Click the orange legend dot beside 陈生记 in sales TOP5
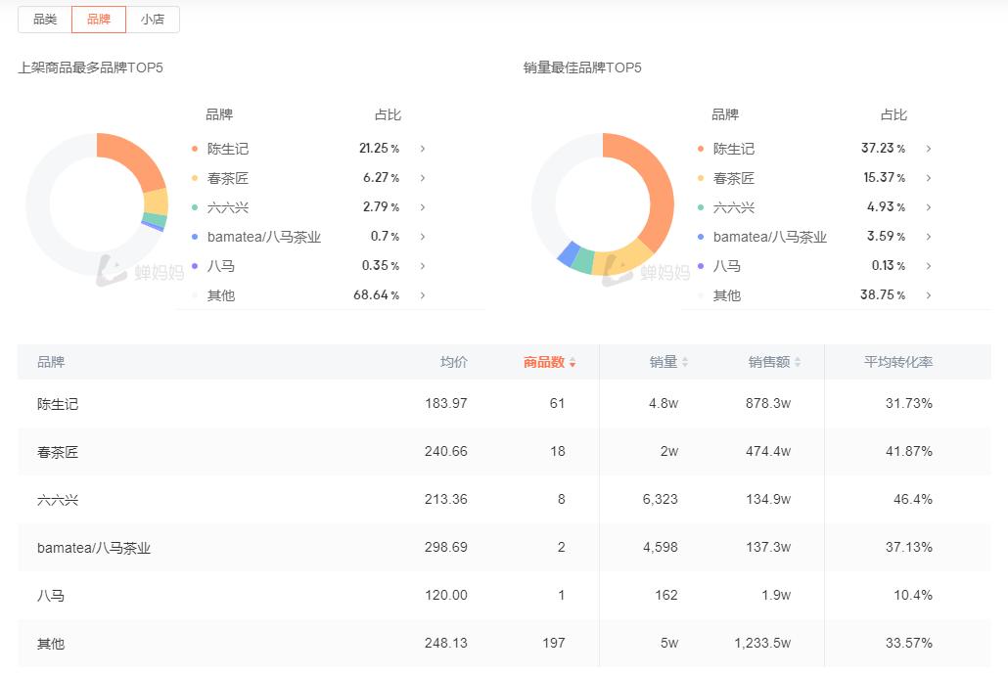The image size is (1008, 674). point(701,149)
